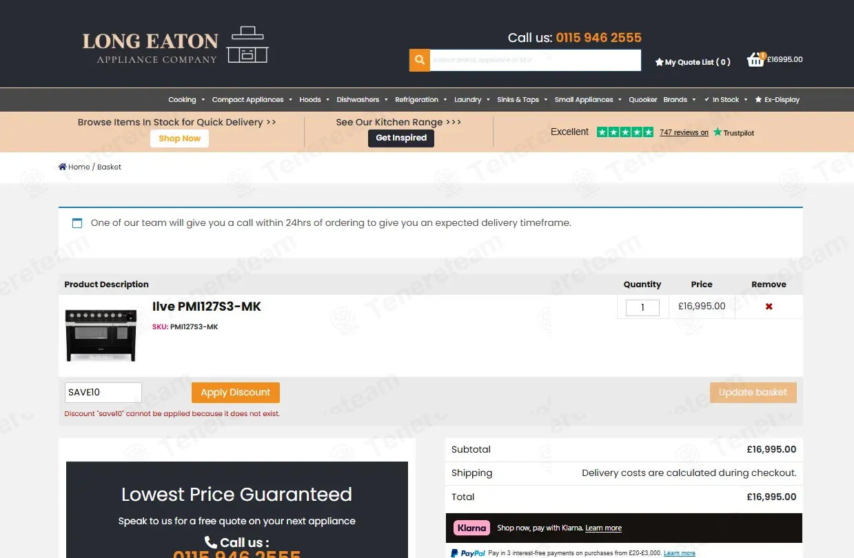Open the In Stock menu item

pyautogui.click(x=725, y=100)
